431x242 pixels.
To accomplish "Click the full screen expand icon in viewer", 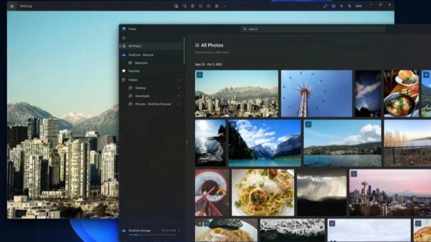I will (x=325, y=6).
